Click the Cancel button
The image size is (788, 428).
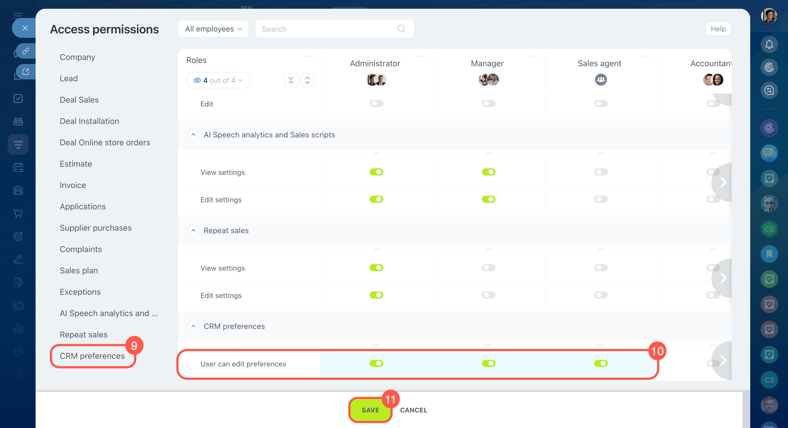pyautogui.click(x=413, y=410)
